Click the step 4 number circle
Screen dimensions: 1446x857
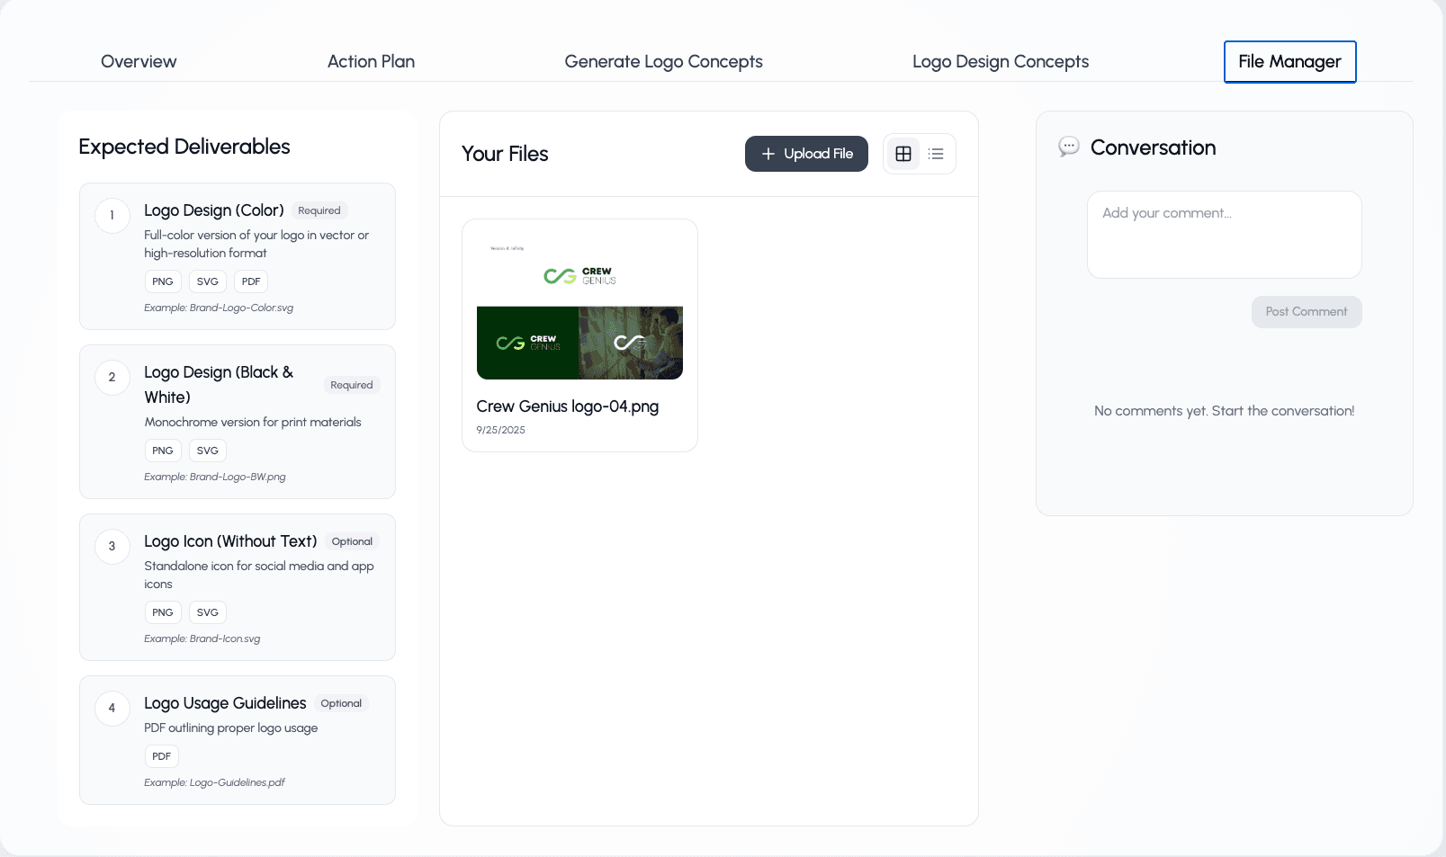112,709
